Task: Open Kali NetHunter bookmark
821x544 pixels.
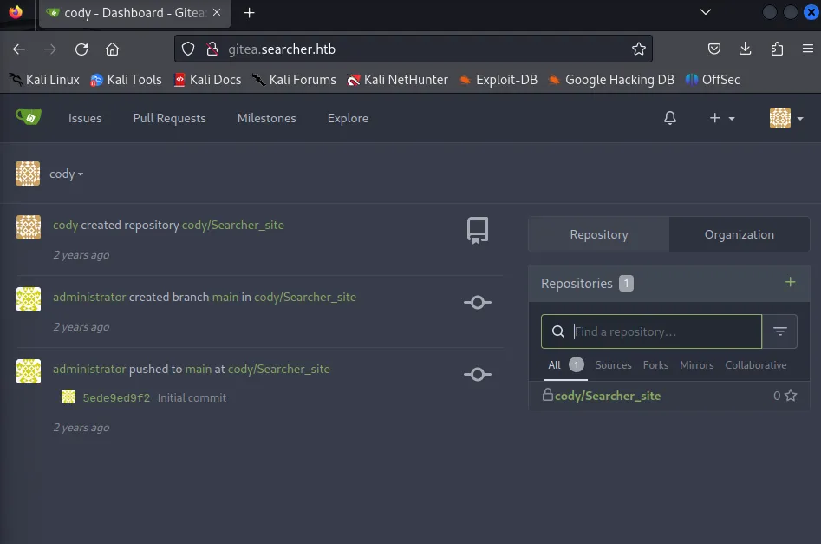Action: click(x=398, y=80)
